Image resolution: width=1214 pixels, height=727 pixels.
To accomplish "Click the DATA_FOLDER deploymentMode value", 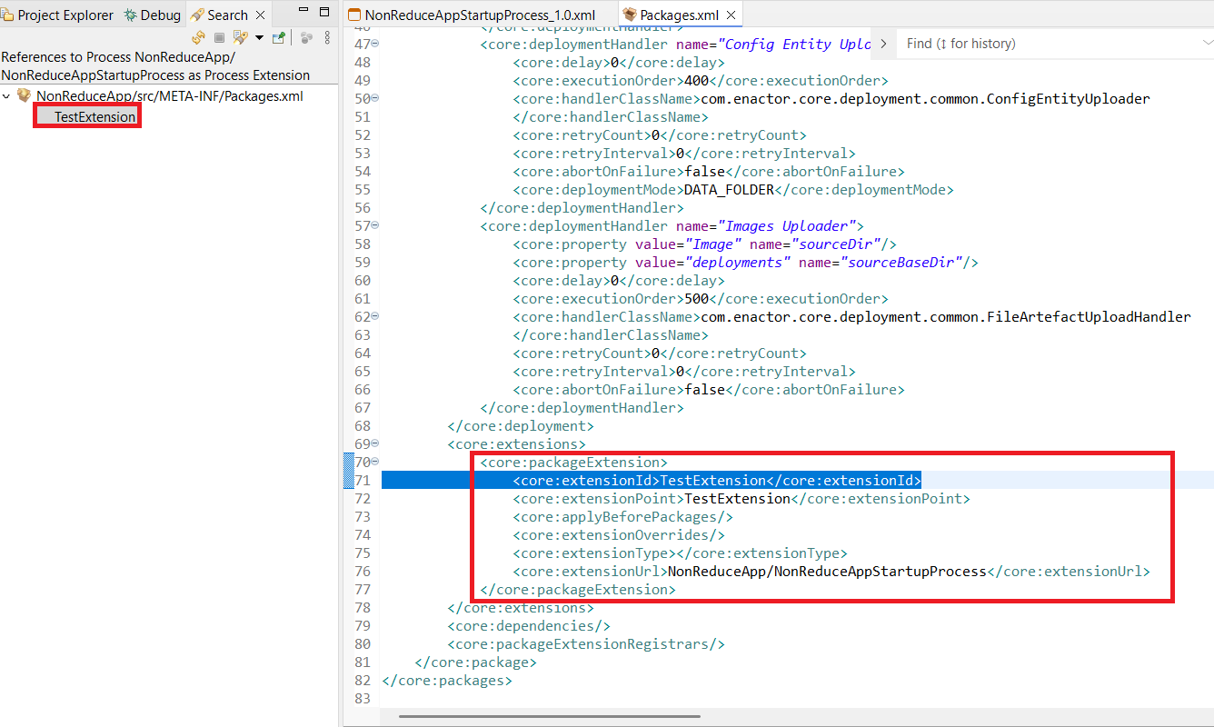I will pyautogui.click(x=727, y=190).
